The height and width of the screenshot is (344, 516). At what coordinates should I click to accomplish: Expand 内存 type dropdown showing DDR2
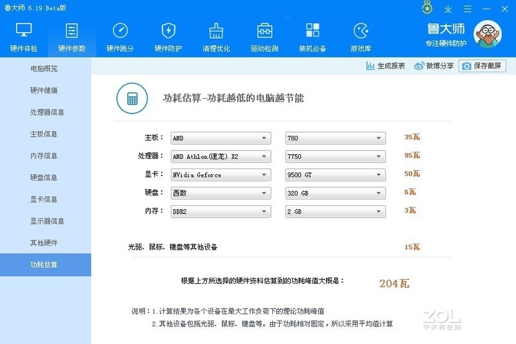pyautogui.click(x=221, y=211)
